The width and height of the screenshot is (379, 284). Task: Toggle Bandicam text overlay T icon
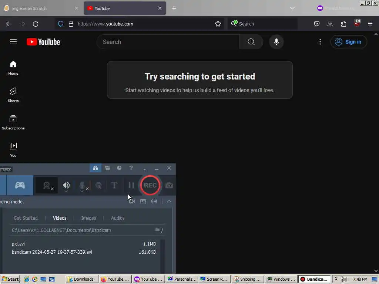click(114, 185)
